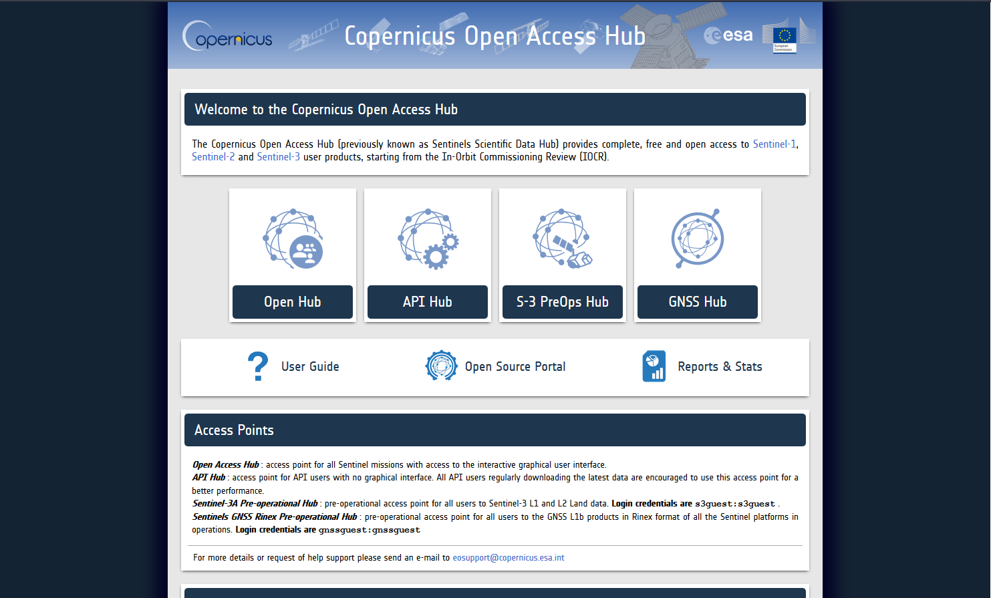Select the GNSS Hub button
991x598 pixels.
point(697,302)
